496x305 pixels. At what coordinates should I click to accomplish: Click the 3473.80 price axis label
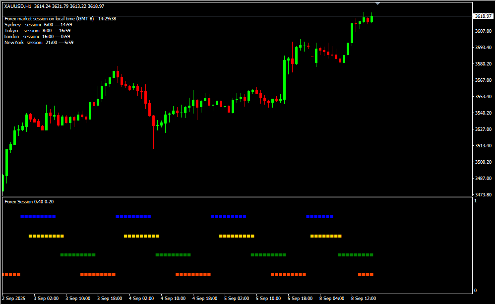point(483,194)
